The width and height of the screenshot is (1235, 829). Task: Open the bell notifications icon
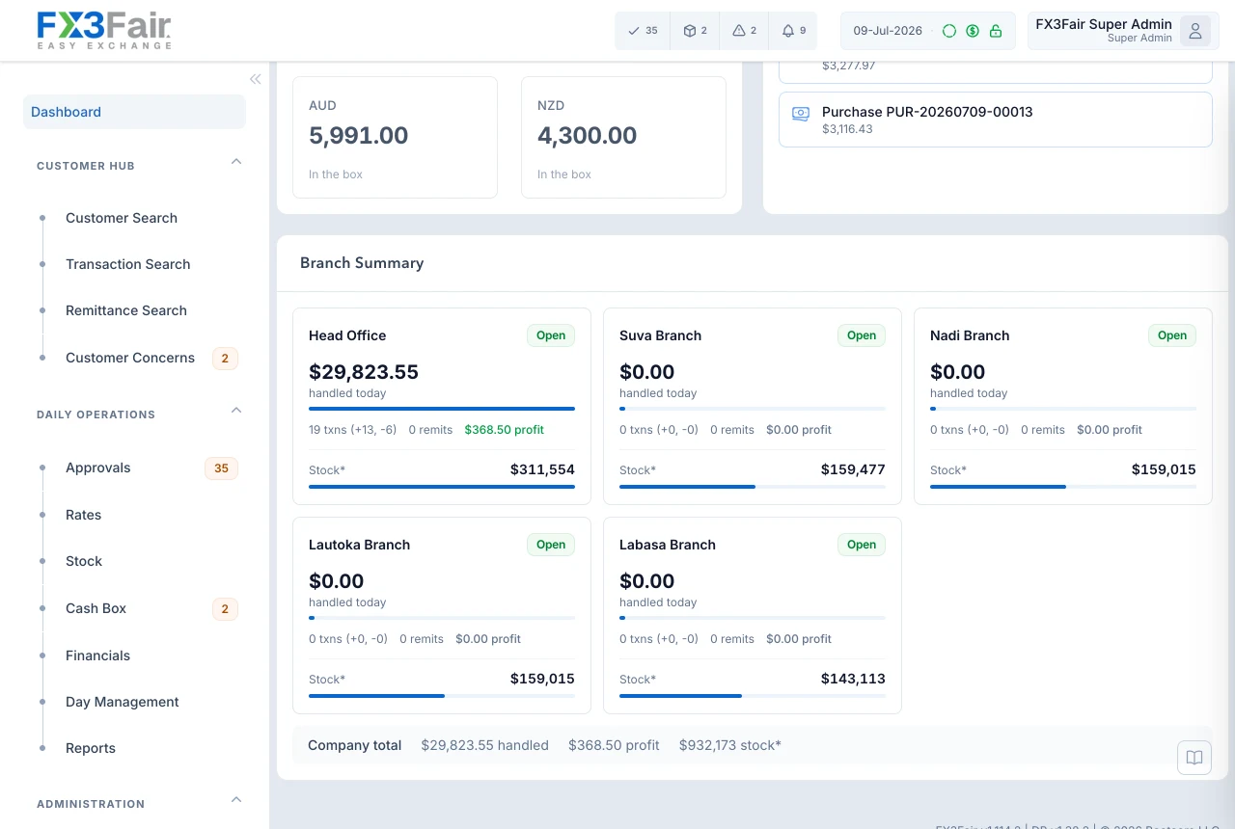click(x=793, y=31)
